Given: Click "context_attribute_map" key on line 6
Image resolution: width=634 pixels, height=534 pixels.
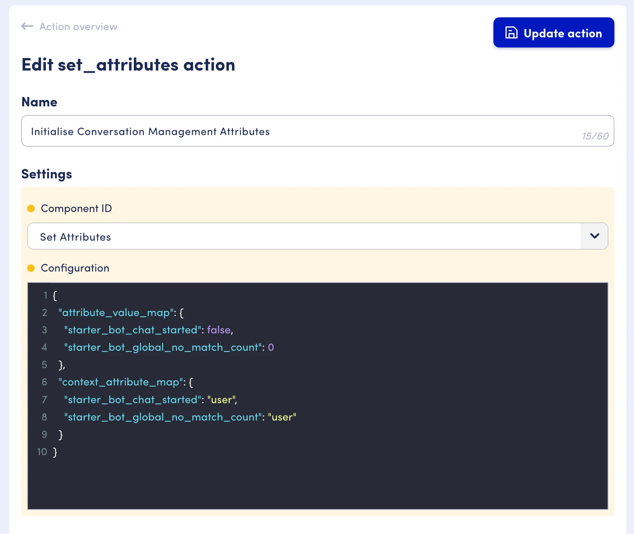Looking at the screenshot, I should (x=121, y=382).
